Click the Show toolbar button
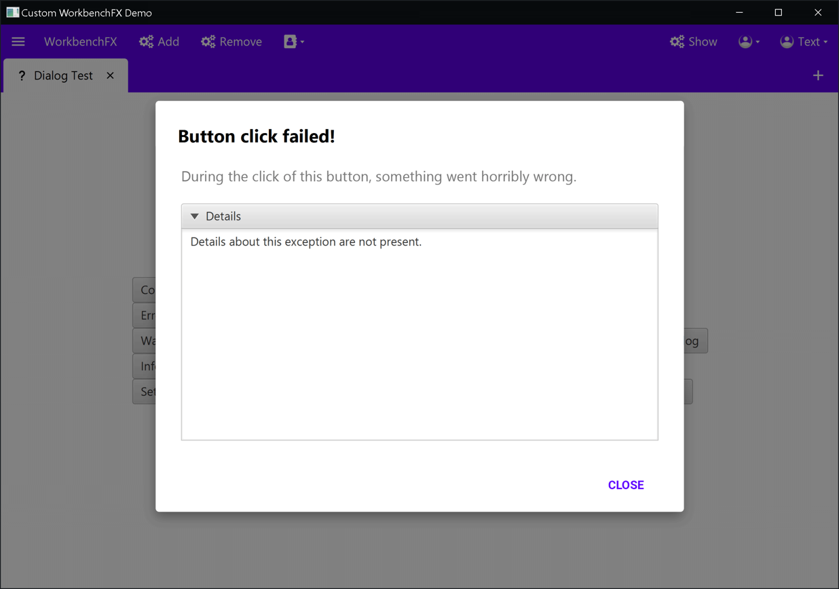 point(693,41)
